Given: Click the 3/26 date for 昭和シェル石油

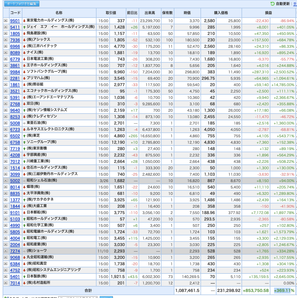Looking at the screenshot, I should 104,180.
